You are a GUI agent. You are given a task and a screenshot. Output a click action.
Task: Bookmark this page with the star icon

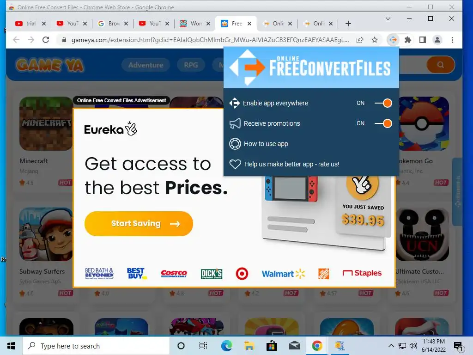(x=374, y=40)
